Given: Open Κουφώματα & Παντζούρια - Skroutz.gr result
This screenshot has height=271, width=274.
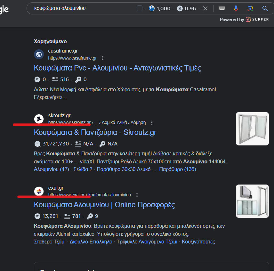Looking at the screenshot, I should coord(95,132).
